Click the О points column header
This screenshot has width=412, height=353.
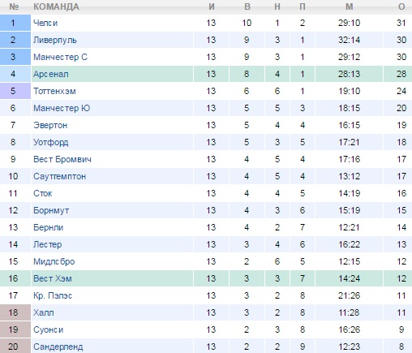(401, 6)
